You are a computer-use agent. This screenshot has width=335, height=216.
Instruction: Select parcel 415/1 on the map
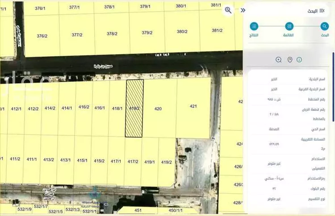pos(82,161)
